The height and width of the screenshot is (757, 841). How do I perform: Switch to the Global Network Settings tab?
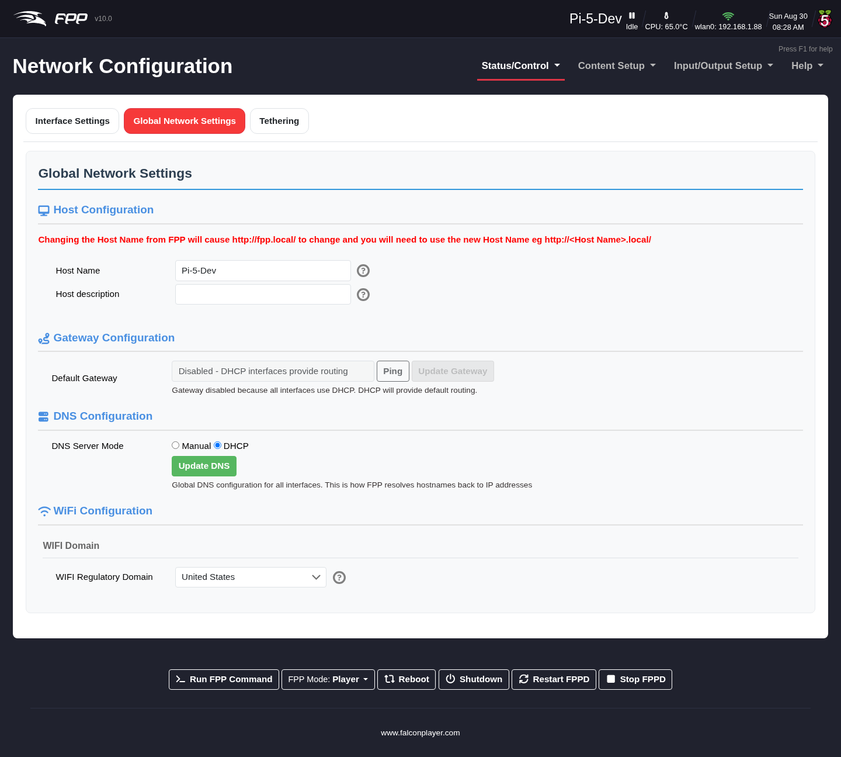click(185, 121)
